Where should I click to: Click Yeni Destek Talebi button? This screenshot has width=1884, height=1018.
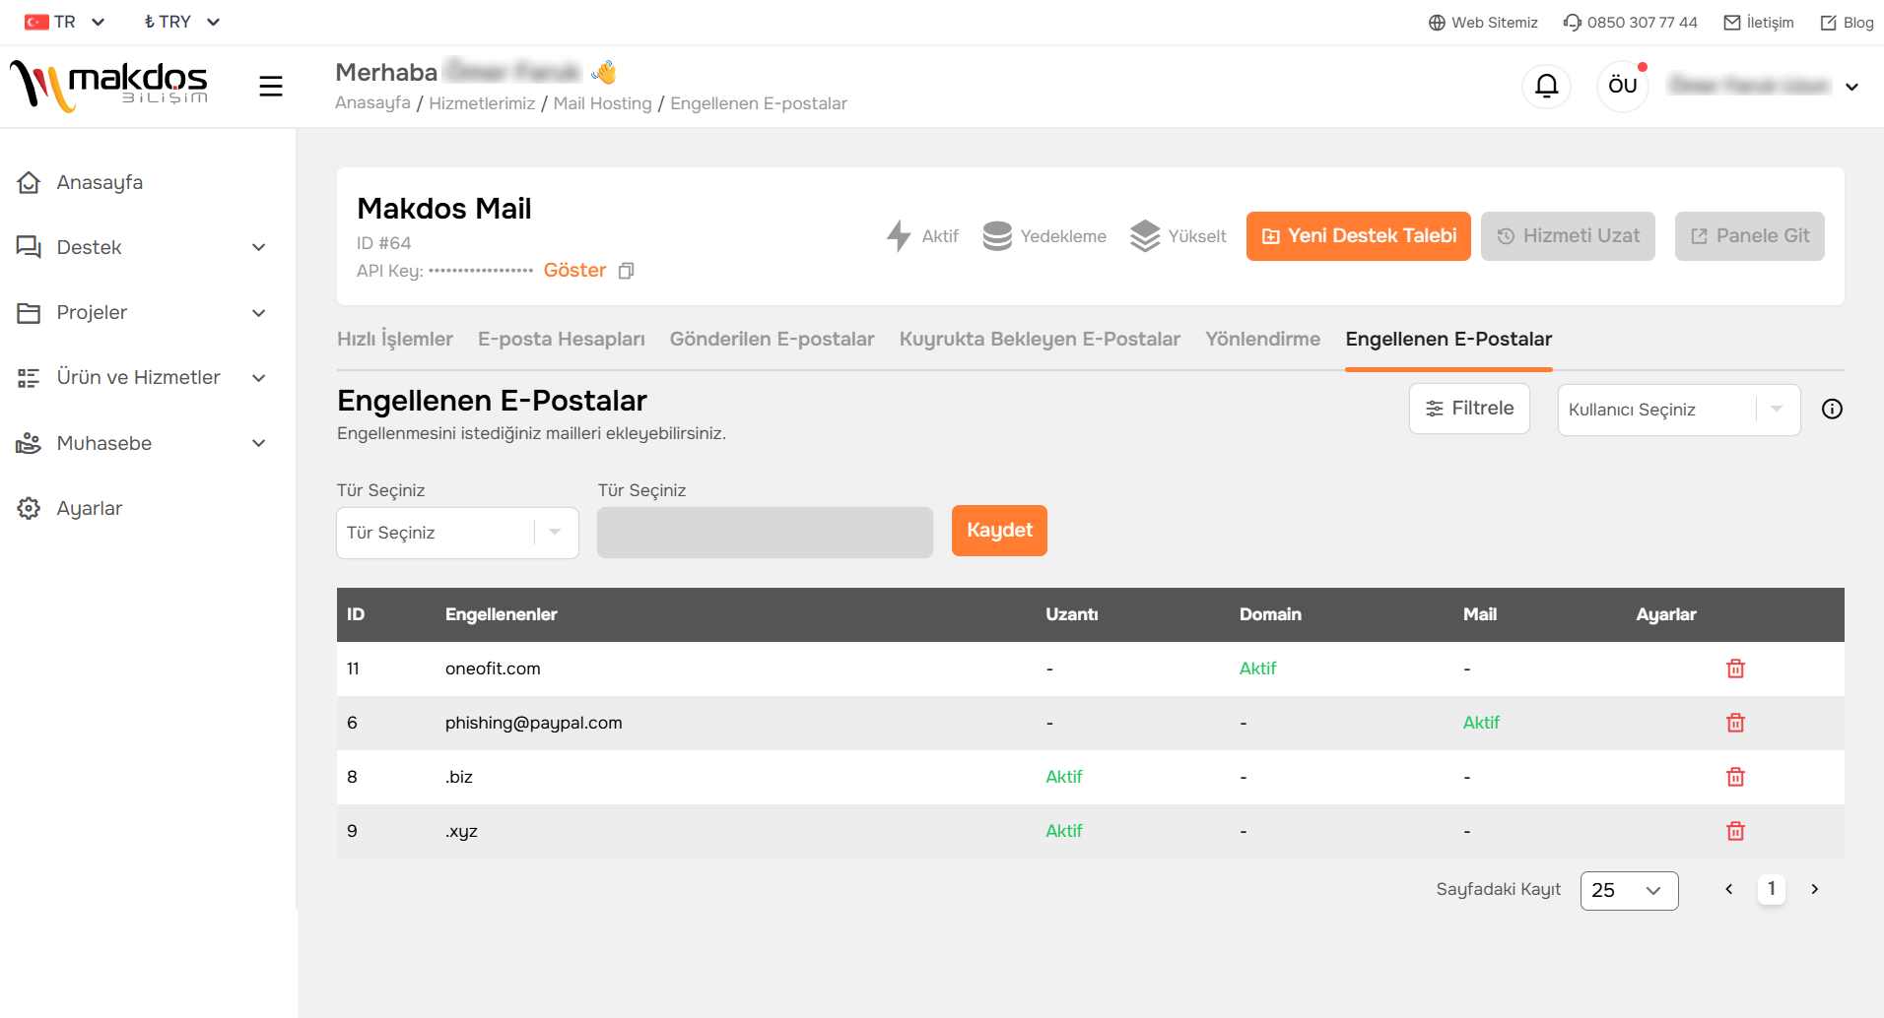click(1359, 236)
